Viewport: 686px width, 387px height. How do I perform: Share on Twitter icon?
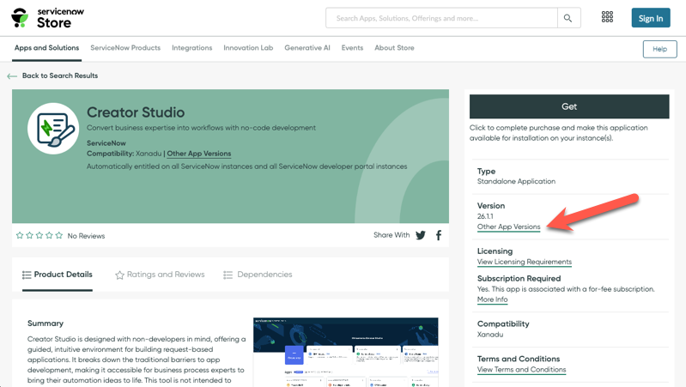tap(421, 235)
